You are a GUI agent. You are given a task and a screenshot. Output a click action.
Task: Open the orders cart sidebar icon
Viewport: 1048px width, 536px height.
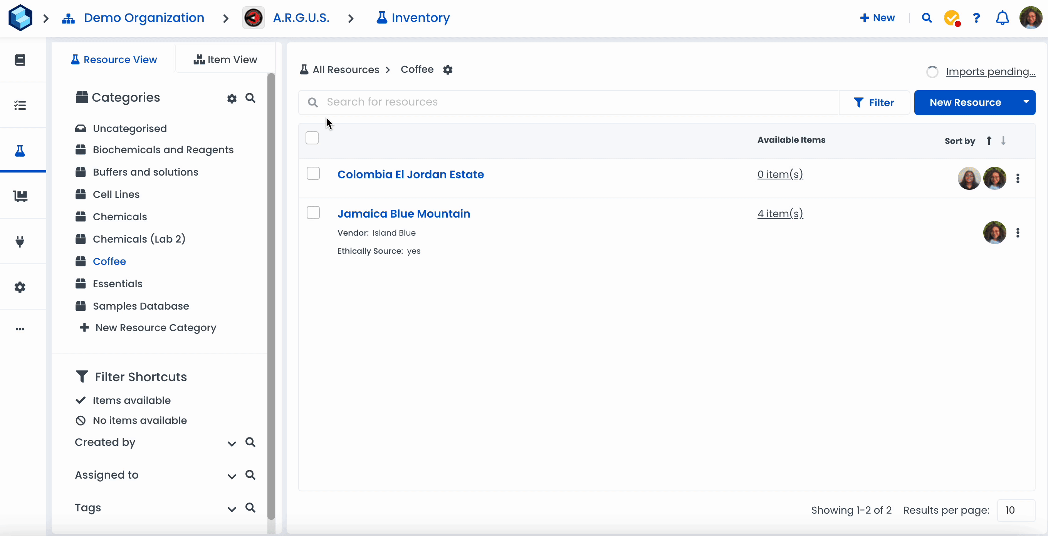pyautogui.click(x=20, y=196)
